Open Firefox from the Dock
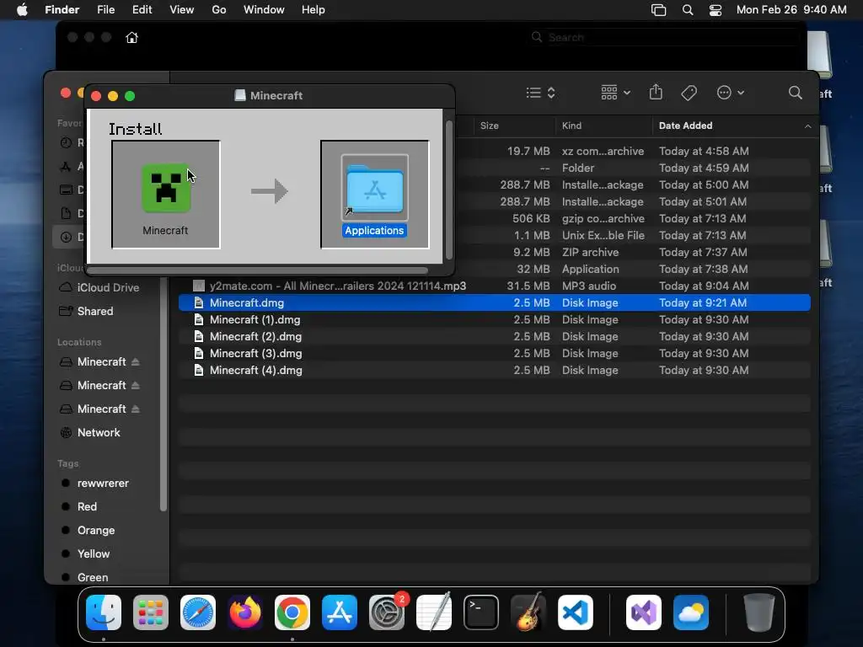This screenshot has height=647, width=863. (245, 612)
